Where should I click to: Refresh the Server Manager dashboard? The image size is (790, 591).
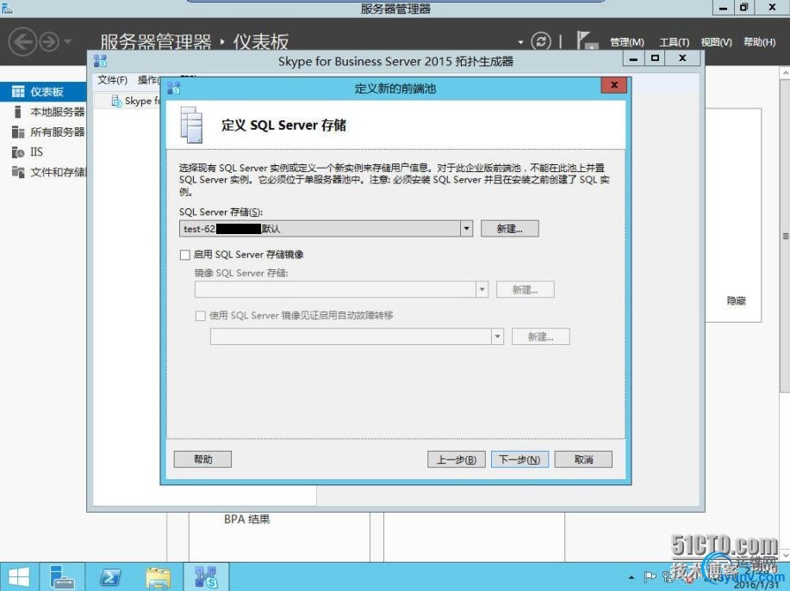point(541,41)
